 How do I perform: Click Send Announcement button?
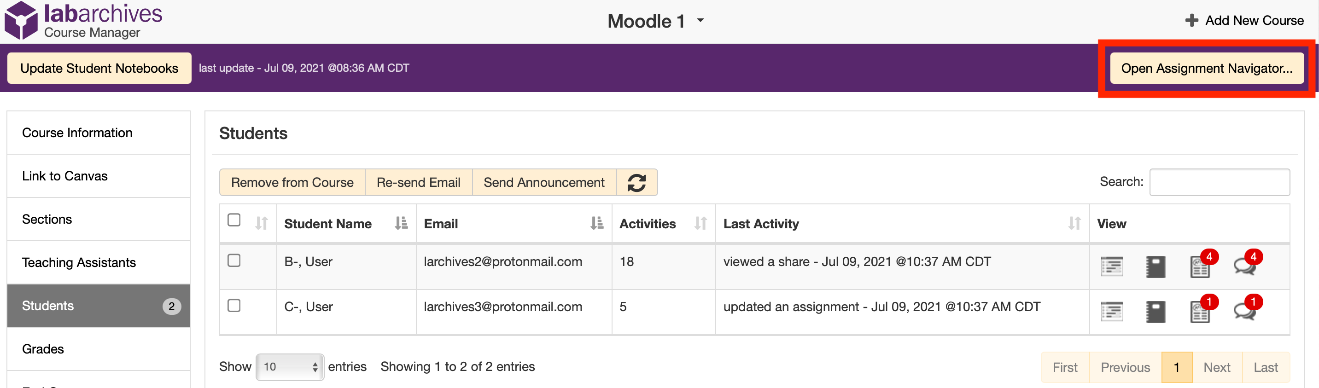(544, 183)
